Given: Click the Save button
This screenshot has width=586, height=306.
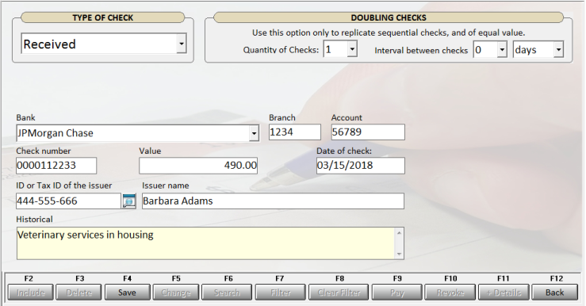Looking at the screenshot, I should click(127, 293).
